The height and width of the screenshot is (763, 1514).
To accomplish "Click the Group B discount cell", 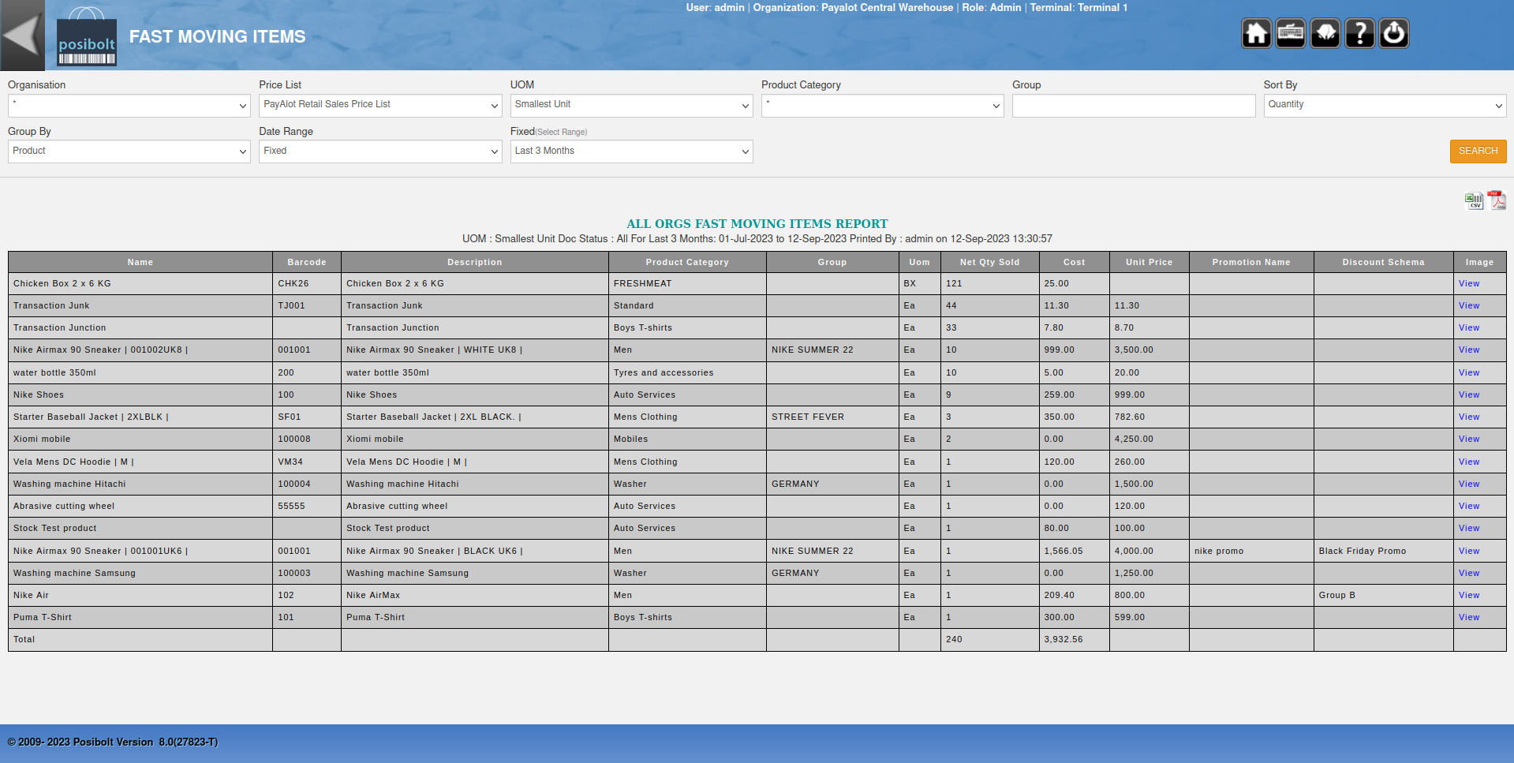I will [1384, 596].
